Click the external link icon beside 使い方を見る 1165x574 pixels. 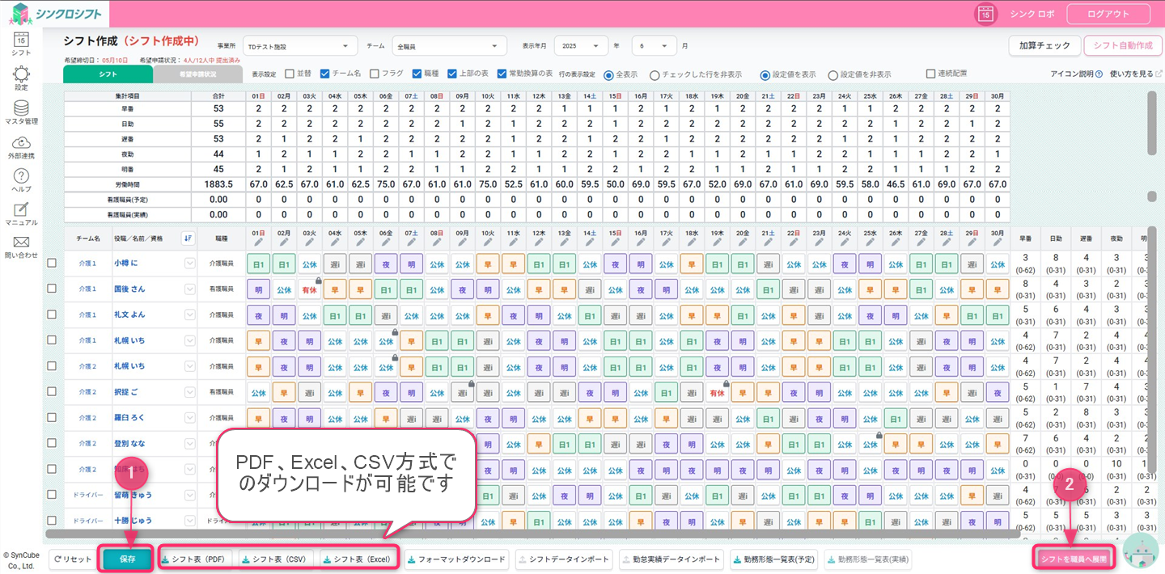point(1159,74)
